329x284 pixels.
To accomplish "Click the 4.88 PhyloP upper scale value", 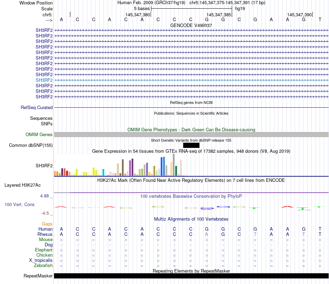I will click(44, 196).
